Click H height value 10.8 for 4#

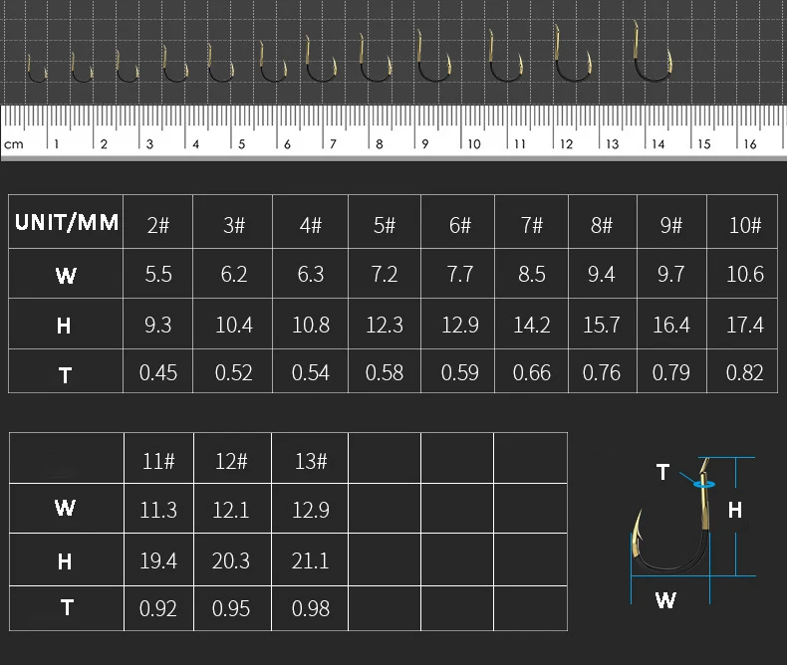(x=311, y=325)
